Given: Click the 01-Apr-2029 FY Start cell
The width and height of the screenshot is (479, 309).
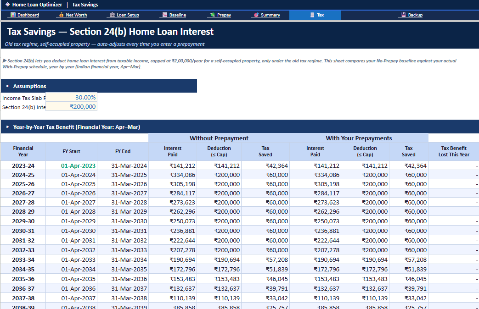Looking at the screenshot, I should pos(72,221).
